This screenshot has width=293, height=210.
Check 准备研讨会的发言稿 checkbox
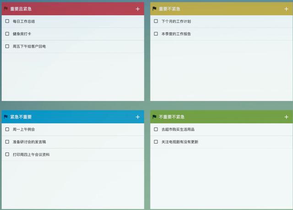[7, 142]
